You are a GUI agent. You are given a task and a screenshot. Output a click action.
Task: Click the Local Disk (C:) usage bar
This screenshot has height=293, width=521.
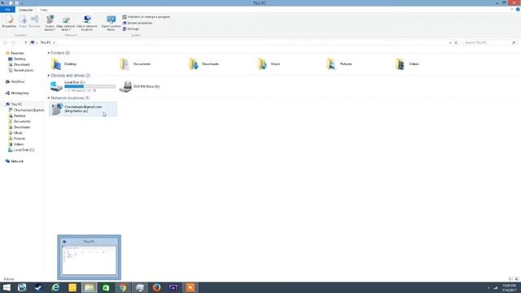90,86
